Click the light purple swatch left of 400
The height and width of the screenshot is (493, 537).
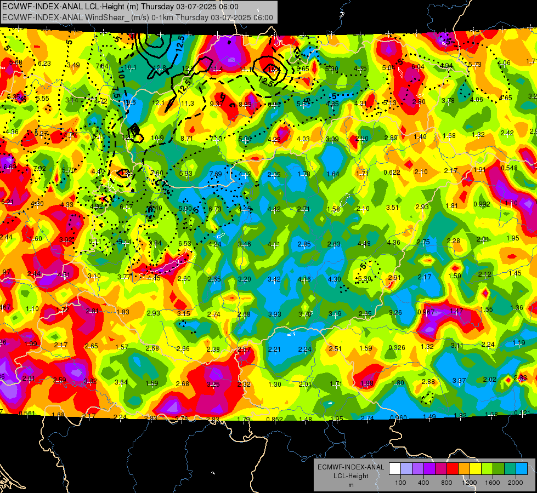tap(418, 469)
